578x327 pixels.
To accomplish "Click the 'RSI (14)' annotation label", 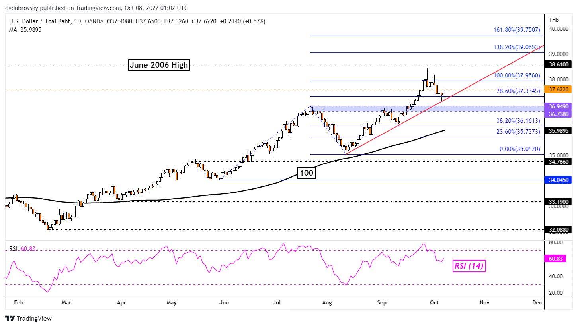I will (469, 266).
